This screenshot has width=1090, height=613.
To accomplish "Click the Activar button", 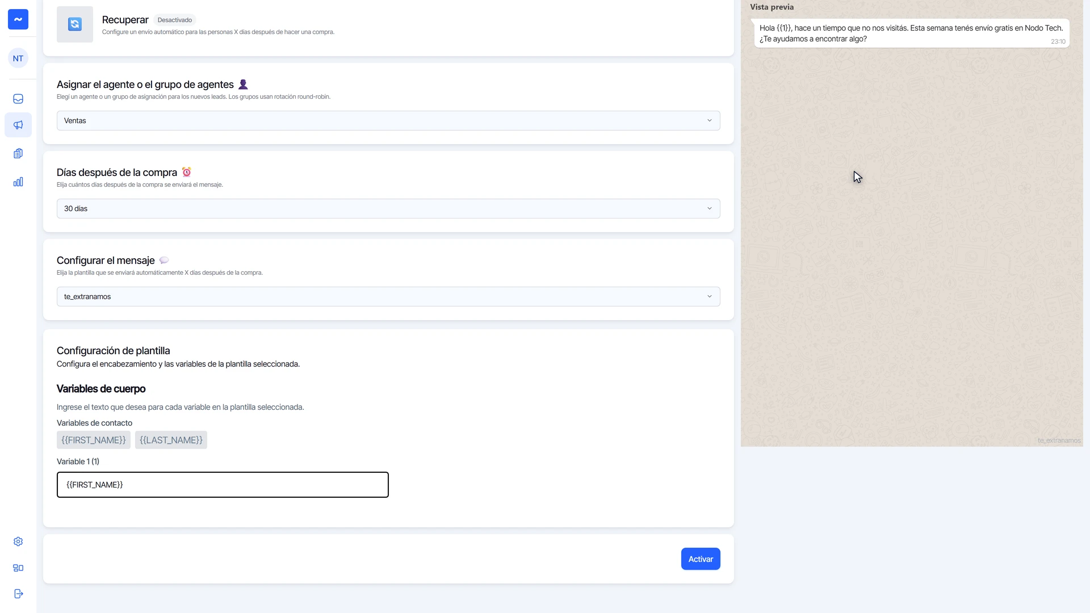I will (701, 559).
